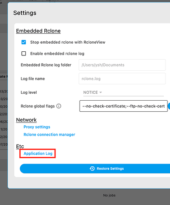Click the Restore Settings button
The height and width of the screenshot is (205, 170).
tap(95, 168)
